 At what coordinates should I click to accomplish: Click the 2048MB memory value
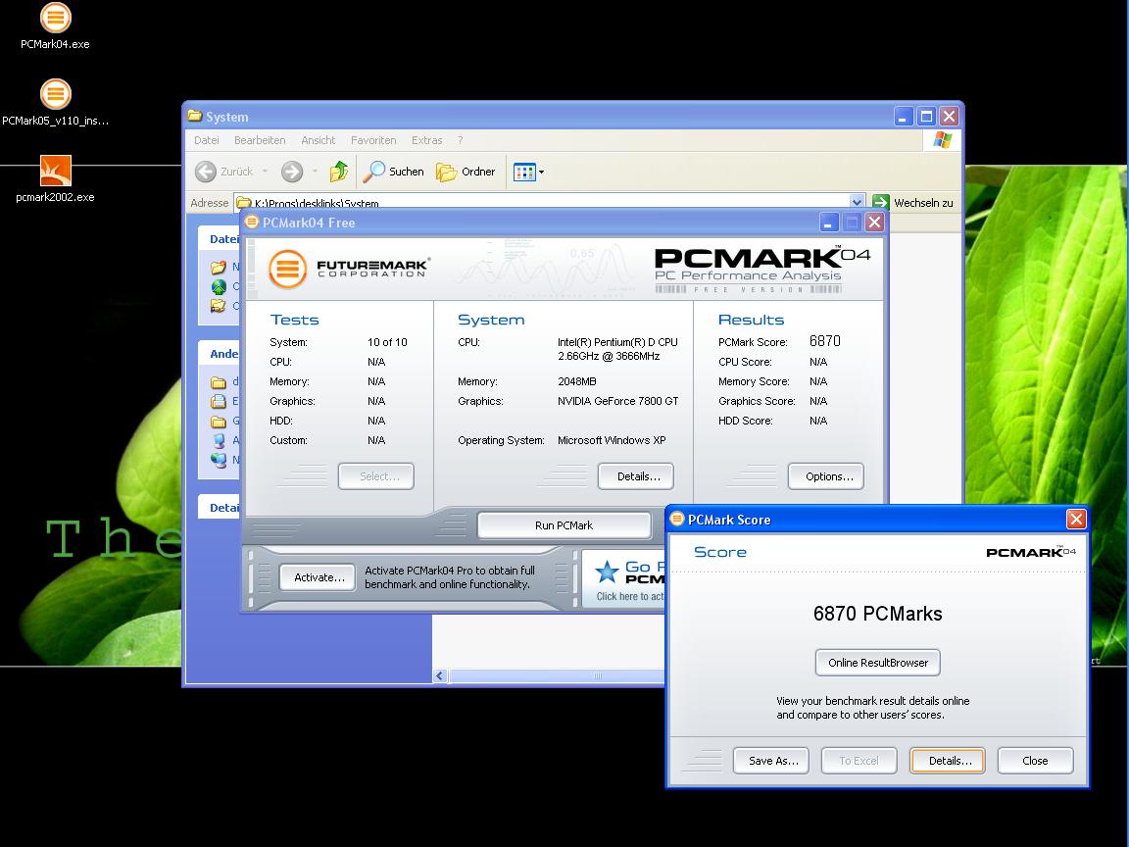(x=576, y=381)
